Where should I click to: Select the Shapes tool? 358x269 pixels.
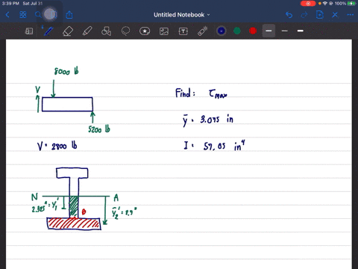click(106, 31)
